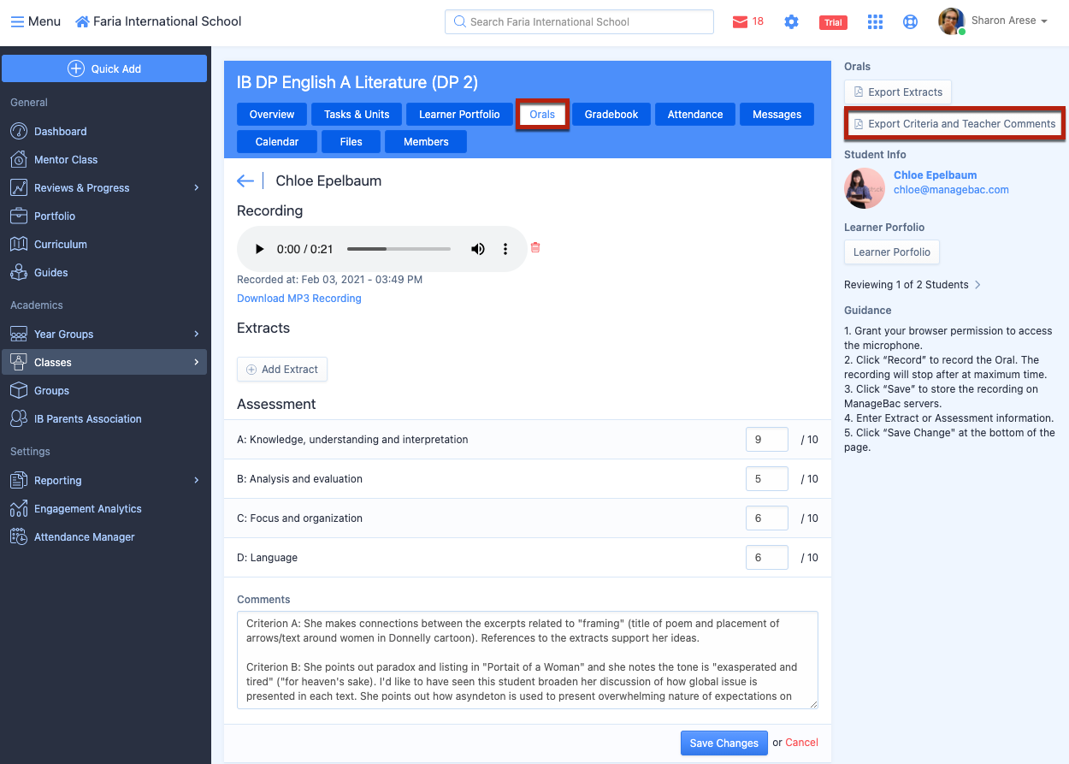Seek within the audio progress bar
Viewport: 1069px width, 764px height.
coord(399,249)
